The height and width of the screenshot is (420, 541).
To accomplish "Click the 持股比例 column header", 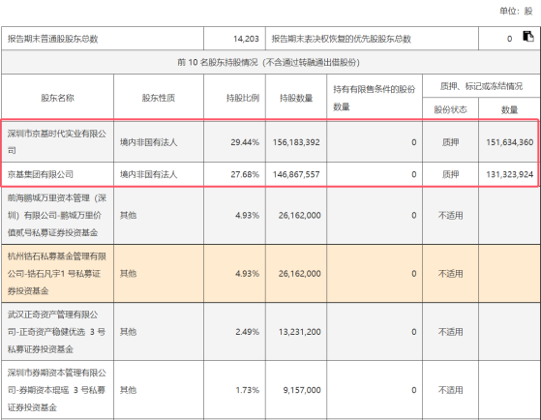I will (x=234, y=98).
